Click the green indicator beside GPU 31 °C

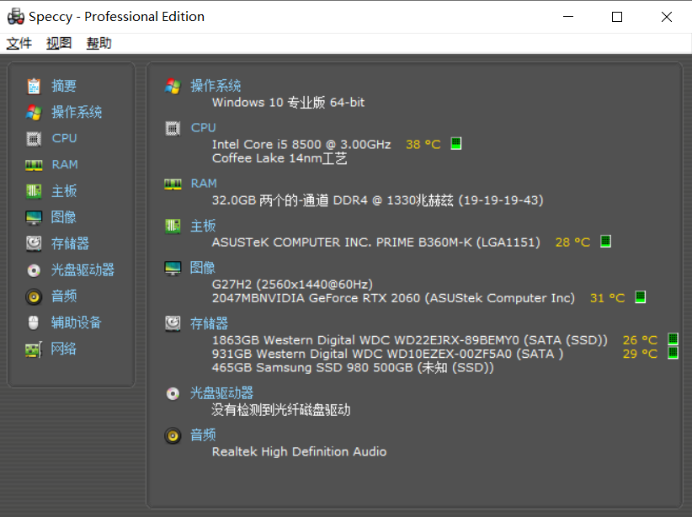(641, 297)
